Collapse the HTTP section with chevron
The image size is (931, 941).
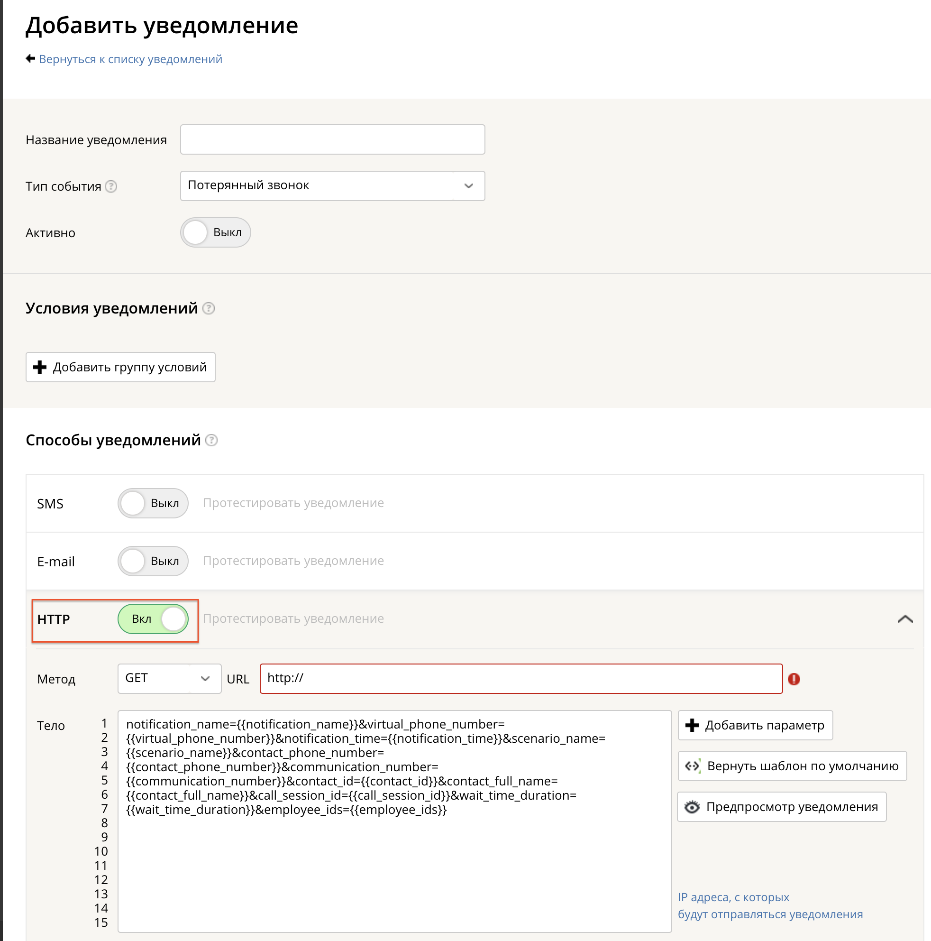pyautogui.click(x=905, y=619)
